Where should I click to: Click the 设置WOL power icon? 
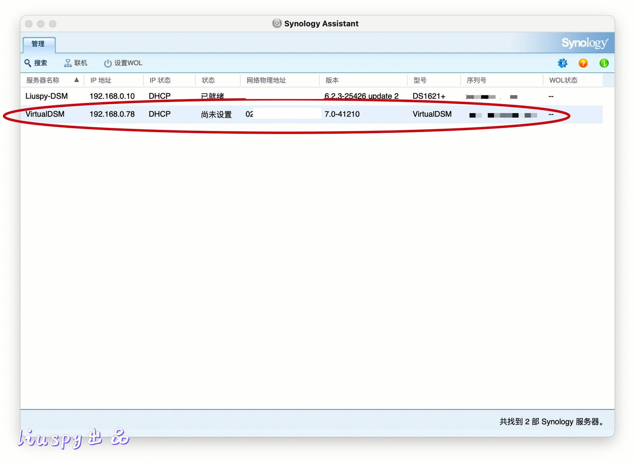108,63
